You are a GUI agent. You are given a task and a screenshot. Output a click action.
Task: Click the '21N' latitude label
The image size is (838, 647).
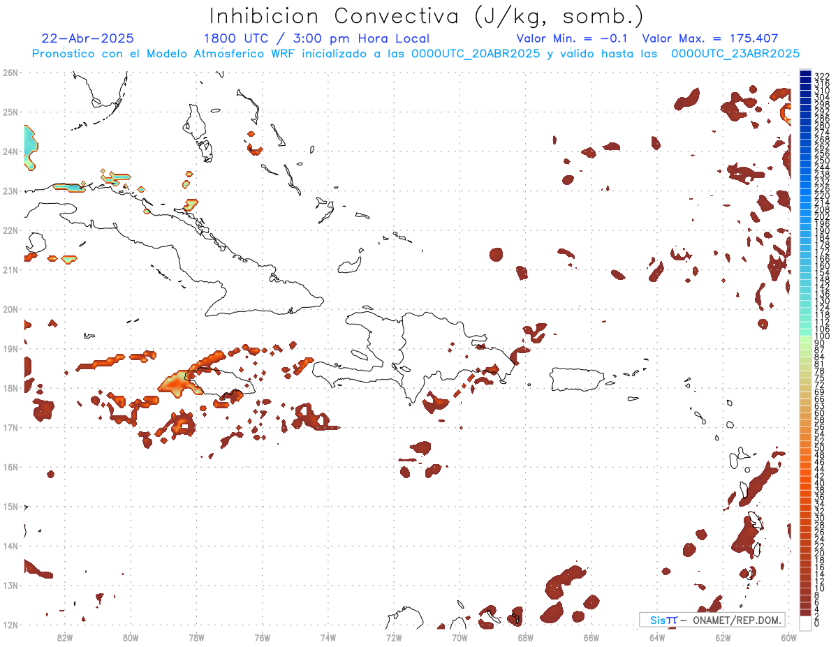coord(10,269)
